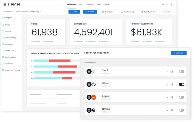Image resolution: width=194 pixels, height=122 pixels.
Task: Click the chart icon in top header
Action: pos(163,5)
